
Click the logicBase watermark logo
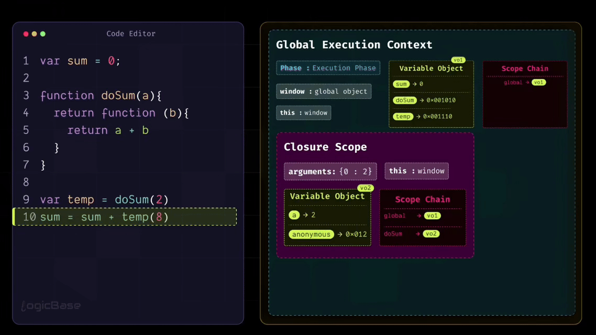51,305
